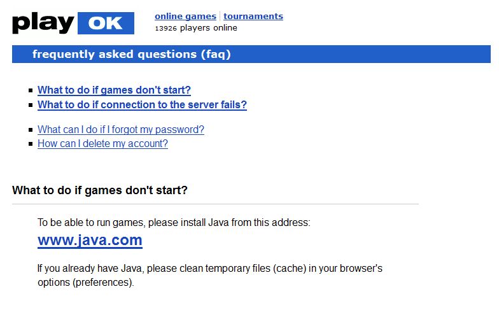Screen dimensions: 499x310
Task: Click the bullet beside "connection to the server fails"
Action: click(31, 106)
